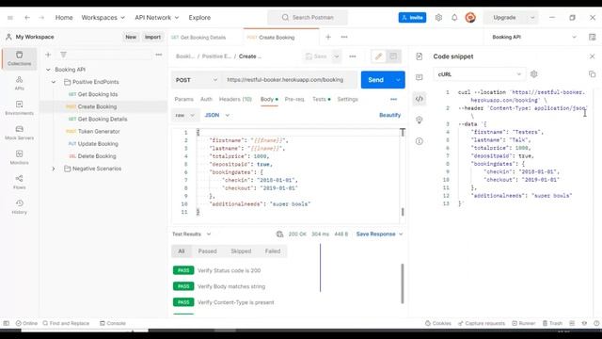This screenshot has width=602, height=339.
Task: Open the documentation icon in right sidebar
Action: (x=420, y=56)
